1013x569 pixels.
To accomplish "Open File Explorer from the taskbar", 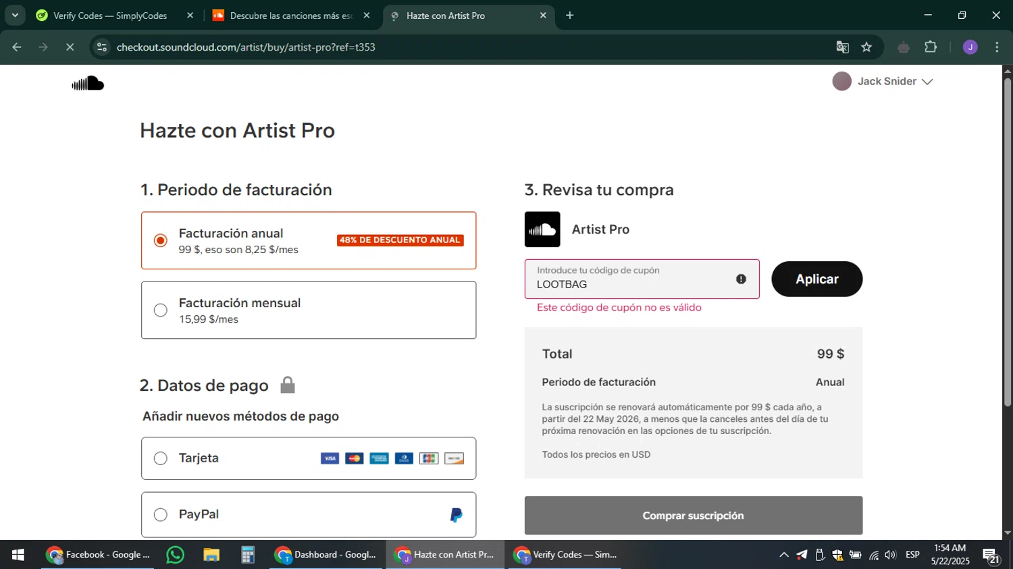I will (x=211, y=555).
